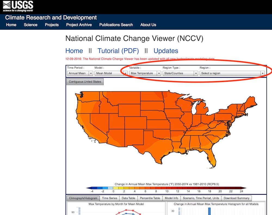272x215 pixels.
Task: Open the Region Type dropdown
Action: click(x=180, y=73)
